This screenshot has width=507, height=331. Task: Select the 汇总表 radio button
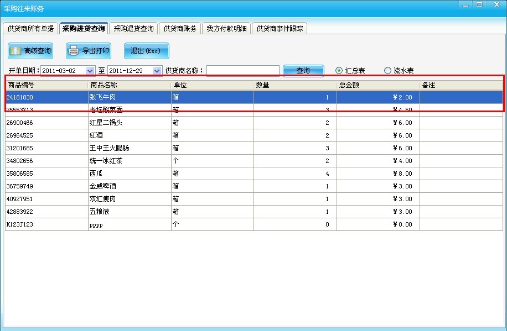[339, 70]
